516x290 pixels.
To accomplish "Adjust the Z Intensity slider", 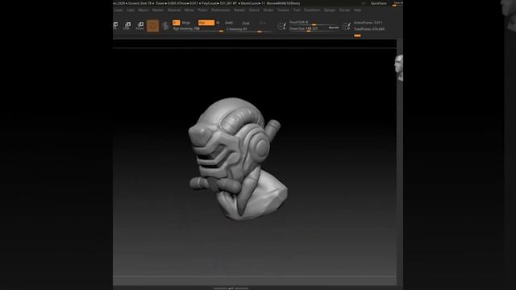I will (249, 30).
